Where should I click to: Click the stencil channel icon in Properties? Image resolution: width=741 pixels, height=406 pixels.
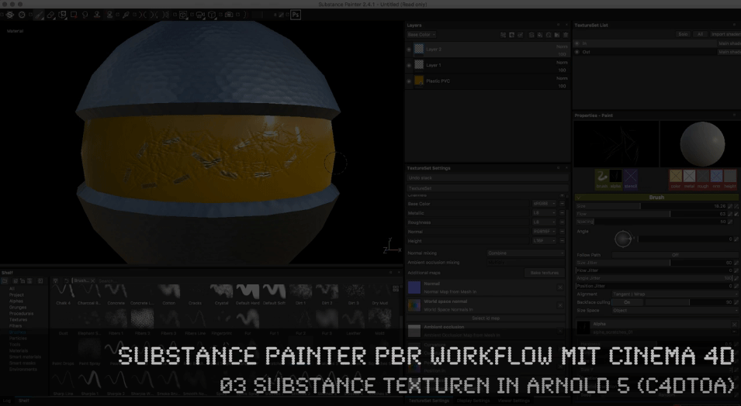(631, 179)
